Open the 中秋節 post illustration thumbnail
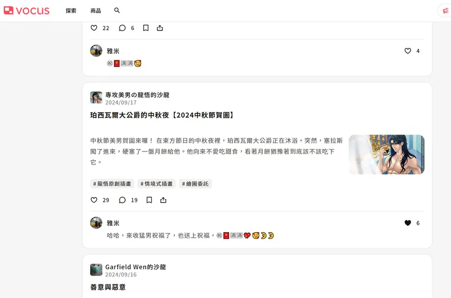451x298 pixels. pos(387,154)
